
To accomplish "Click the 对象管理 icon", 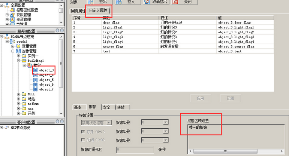I will click(18, 51).
